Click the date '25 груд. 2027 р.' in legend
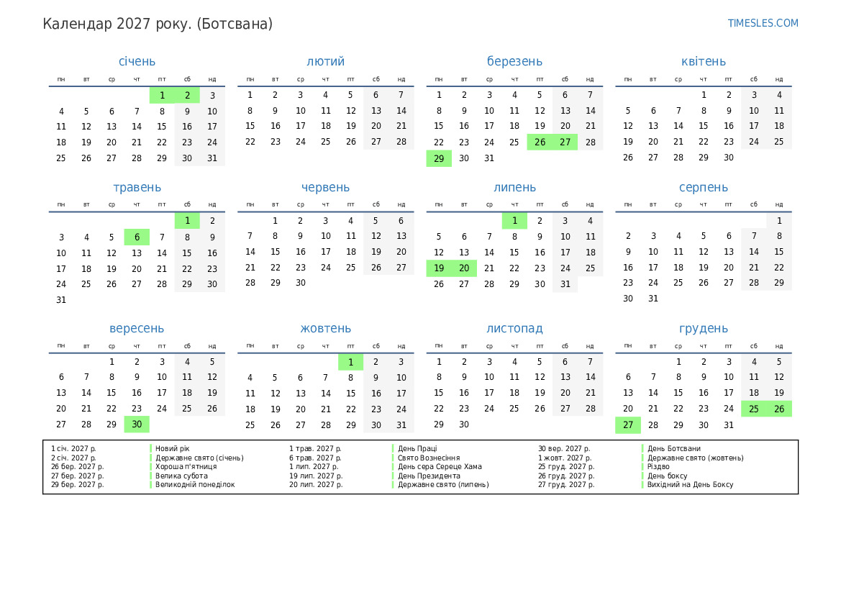Image resolution: width=841 pixels, height=595 pixels. [566, 467]
